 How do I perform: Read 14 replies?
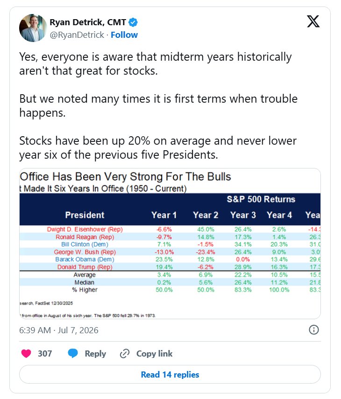[x=170, y=374]
